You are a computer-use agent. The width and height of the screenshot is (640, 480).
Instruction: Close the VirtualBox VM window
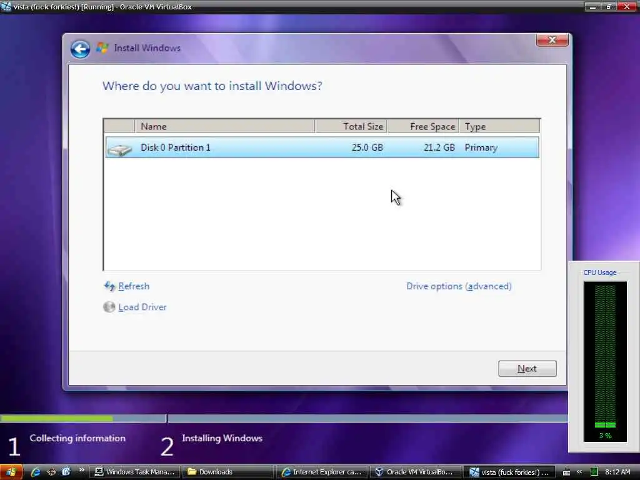tap(627, 6)
